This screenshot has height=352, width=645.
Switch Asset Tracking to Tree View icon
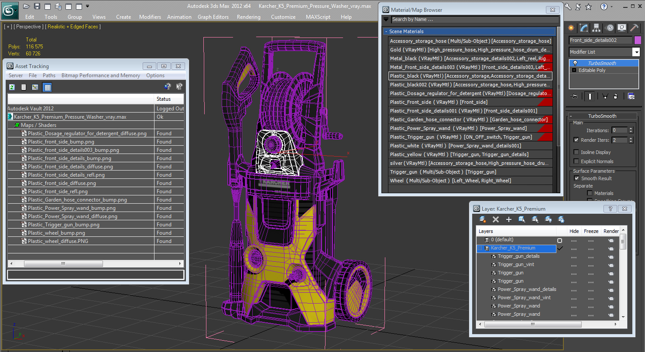click(x=35, y=87)
